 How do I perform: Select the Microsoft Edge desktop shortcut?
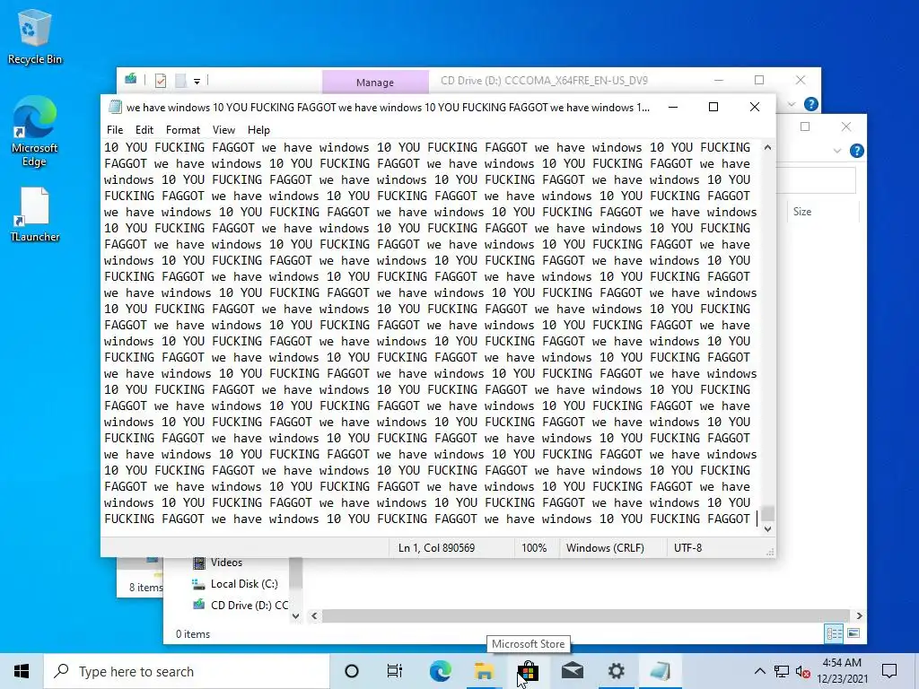(x=35, y=132)
